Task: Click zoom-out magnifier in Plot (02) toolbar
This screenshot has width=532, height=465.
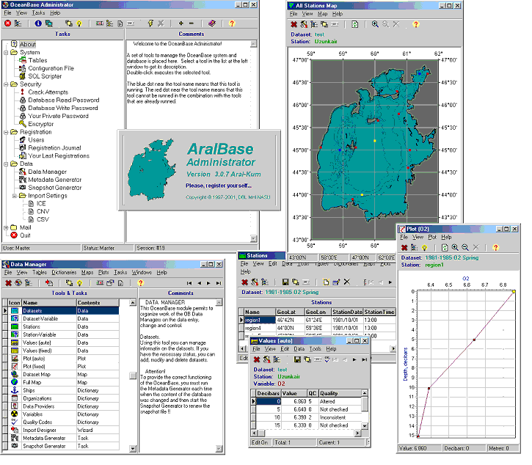Action: (x=465, y=248)
